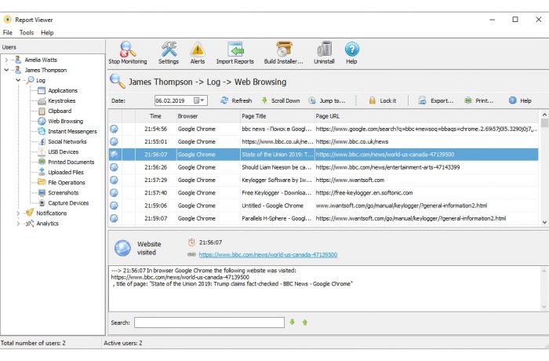Expand the Amelia Watts user node
Viewport: 549px width, 361px height.
click(x=6, y=60)
